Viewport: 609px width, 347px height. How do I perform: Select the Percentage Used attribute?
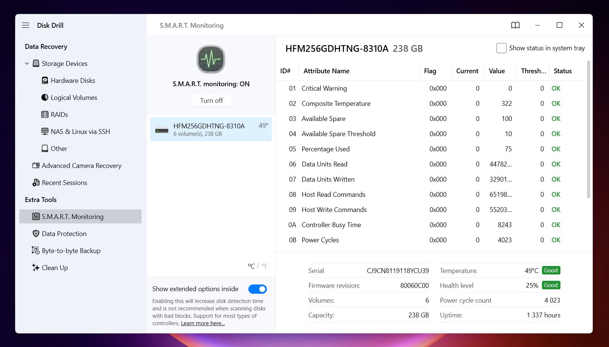(x=431, y=149)
